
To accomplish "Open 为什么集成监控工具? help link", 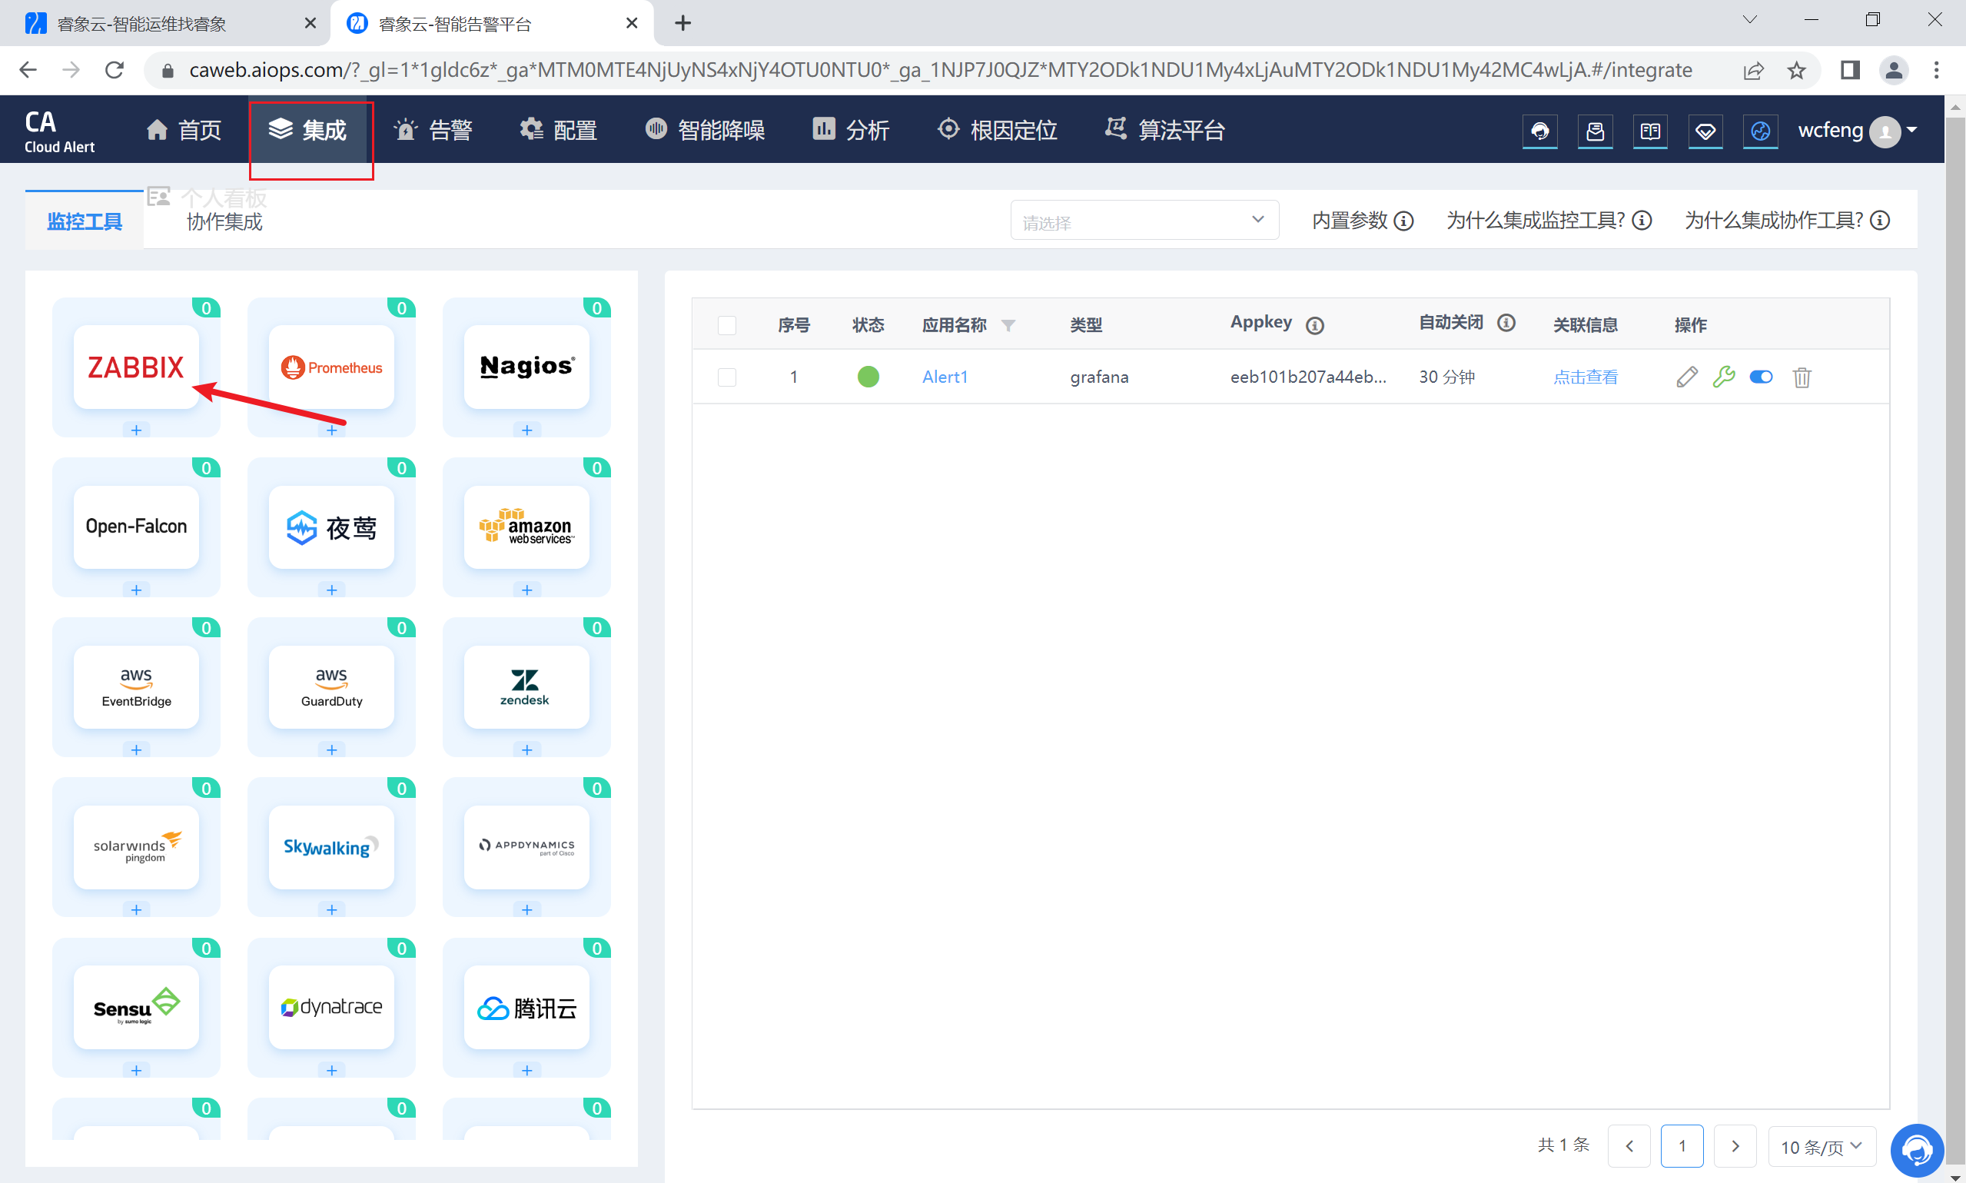I will (1549, 221).
